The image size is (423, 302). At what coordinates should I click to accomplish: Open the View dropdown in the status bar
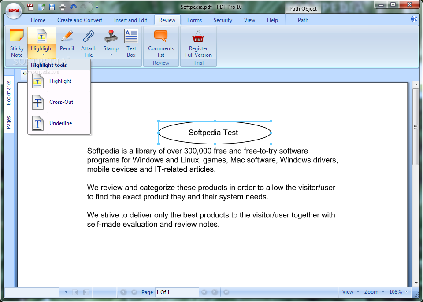(x=350, y=292)
